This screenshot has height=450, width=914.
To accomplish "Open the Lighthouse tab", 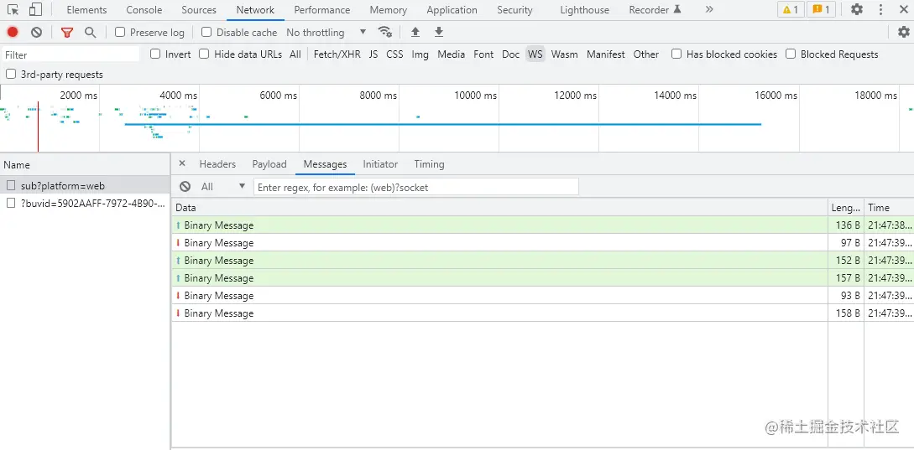I will click(585, 10).
